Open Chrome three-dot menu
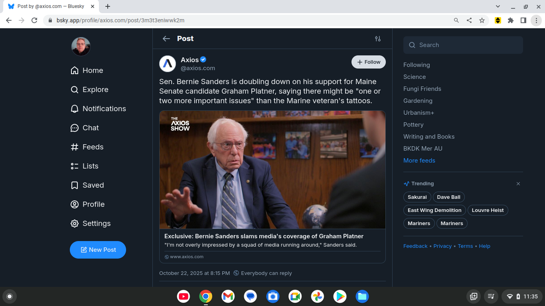Viewport: 545px width, 306px height. pyautogui.click(x=536, y=20)
